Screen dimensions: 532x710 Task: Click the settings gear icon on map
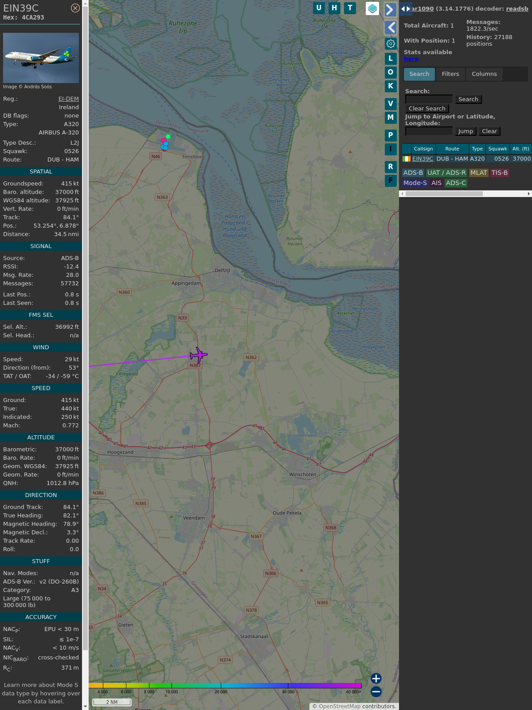pos(391,43)
